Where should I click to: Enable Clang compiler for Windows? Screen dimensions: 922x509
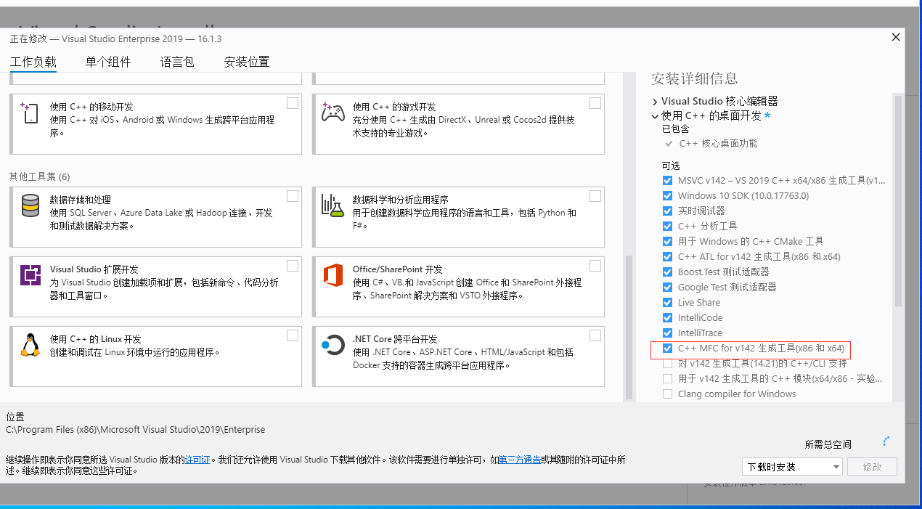pyautogui.click(x=667, y=394)
